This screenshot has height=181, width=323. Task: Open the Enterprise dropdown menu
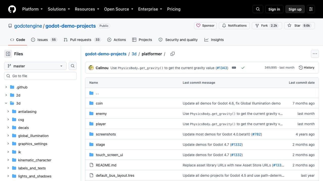(x=150, y=9)
